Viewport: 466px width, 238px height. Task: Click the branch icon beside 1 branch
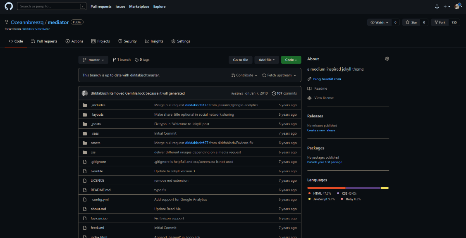tap(114, 60)
